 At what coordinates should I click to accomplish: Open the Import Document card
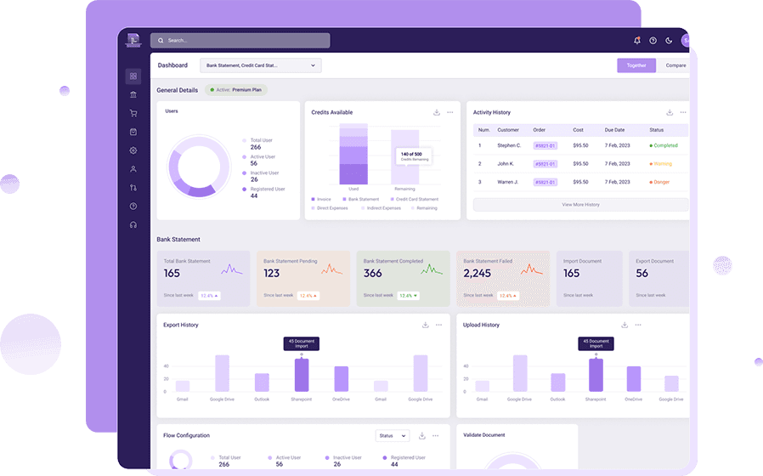[590, 279]
